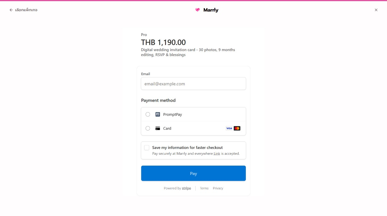Click the Stripe logo

pos(186,188)
